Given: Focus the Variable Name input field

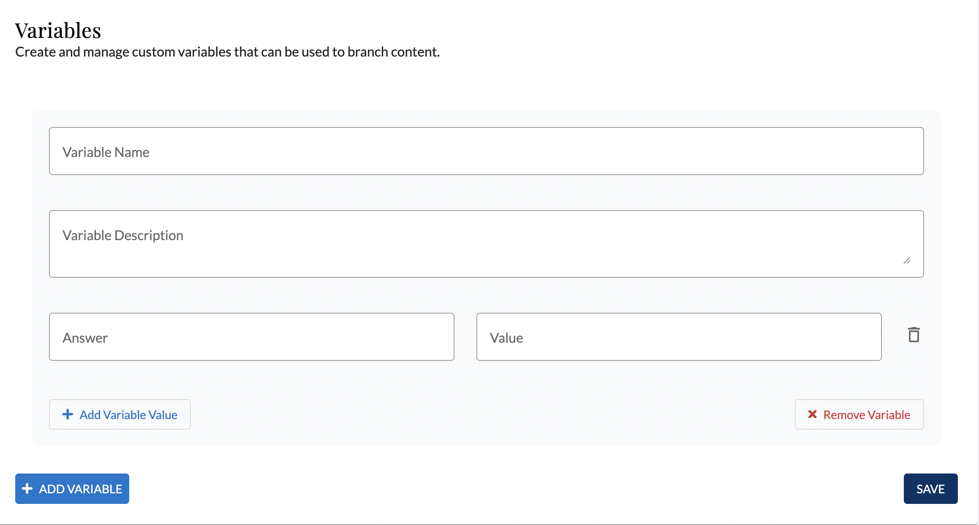Looking at the screenshot, I should [x=486, y=151].
